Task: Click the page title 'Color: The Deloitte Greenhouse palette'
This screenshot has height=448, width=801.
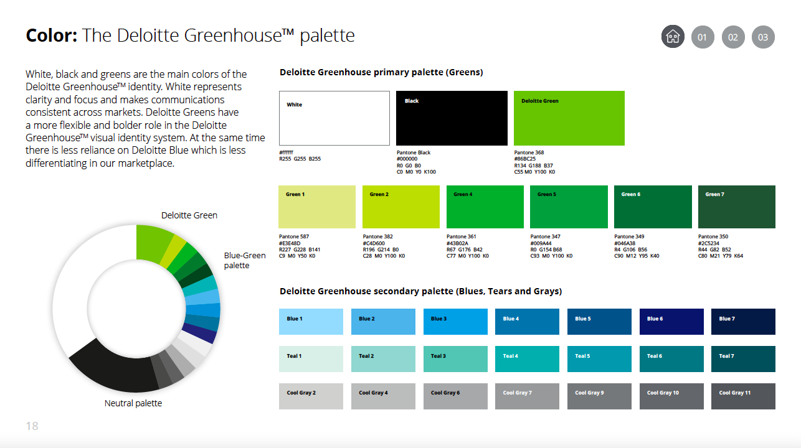Action: (190, 35)
